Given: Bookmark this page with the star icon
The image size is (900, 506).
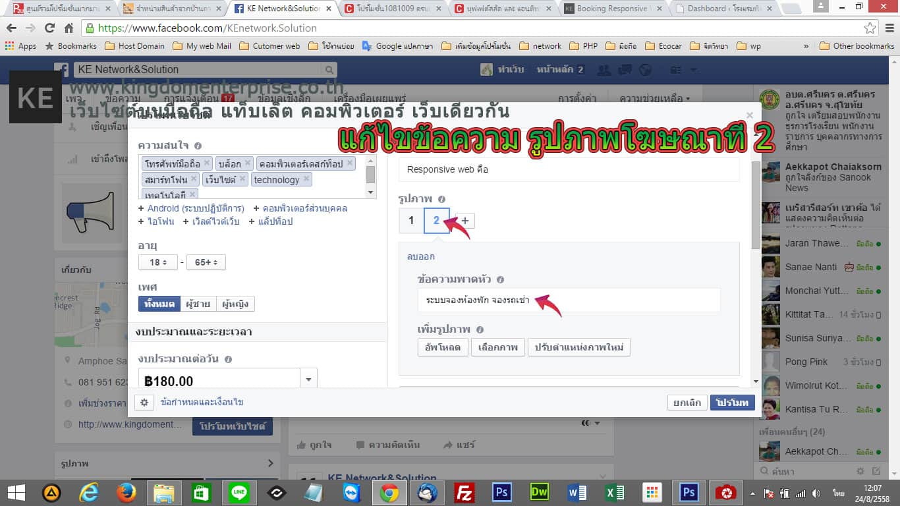Looking at the screenshot, I should pos(870,28).
